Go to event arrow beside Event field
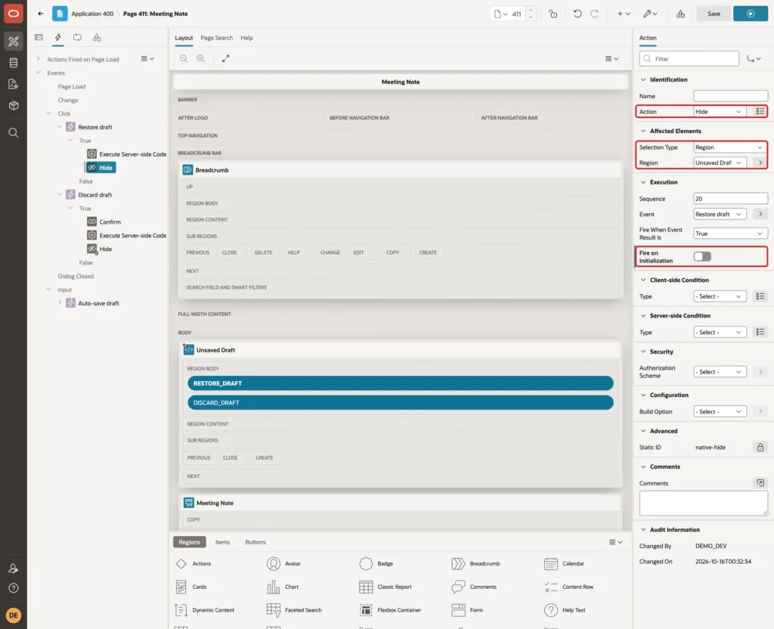Viewport: 774px width, 629px height. tap(760, 214)
